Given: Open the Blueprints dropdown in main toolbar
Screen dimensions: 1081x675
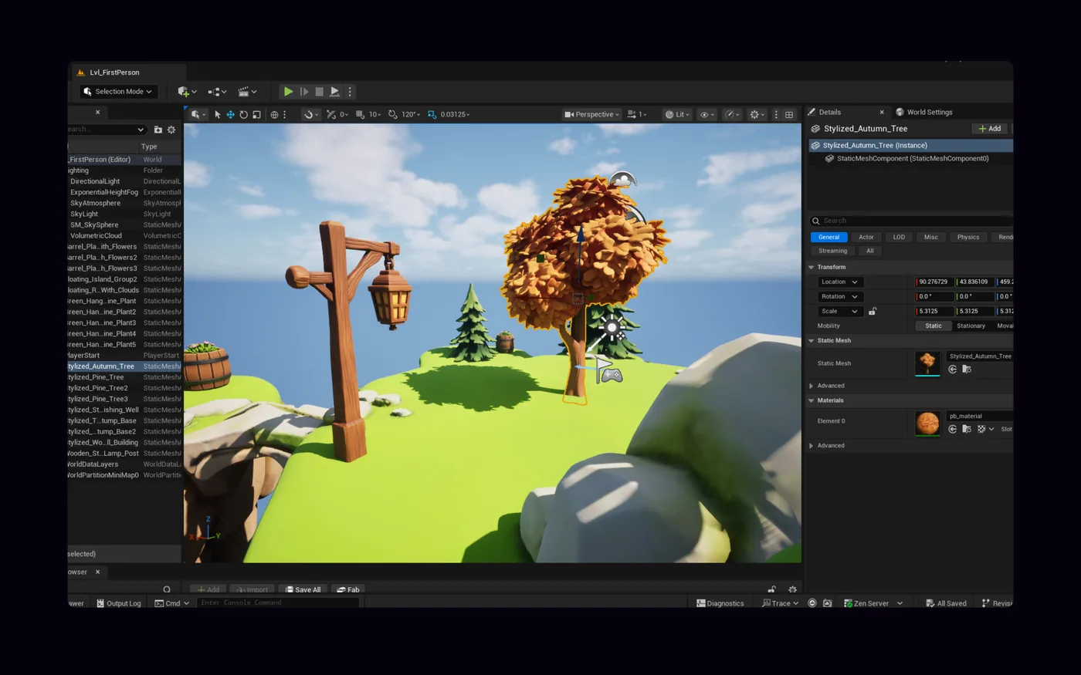Looking at the screenshot, I should [x=217, y=92].
